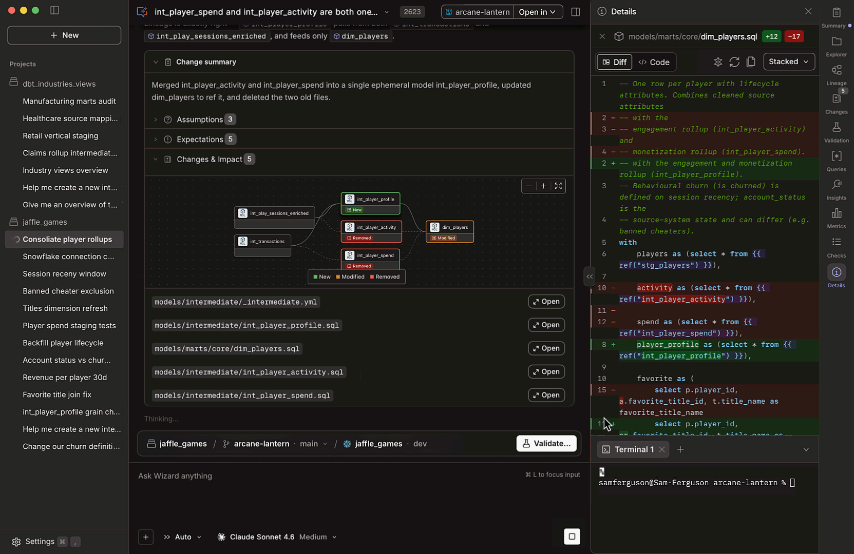Collapse the Change summary section
Screen dimensions: 854x554
156,62
